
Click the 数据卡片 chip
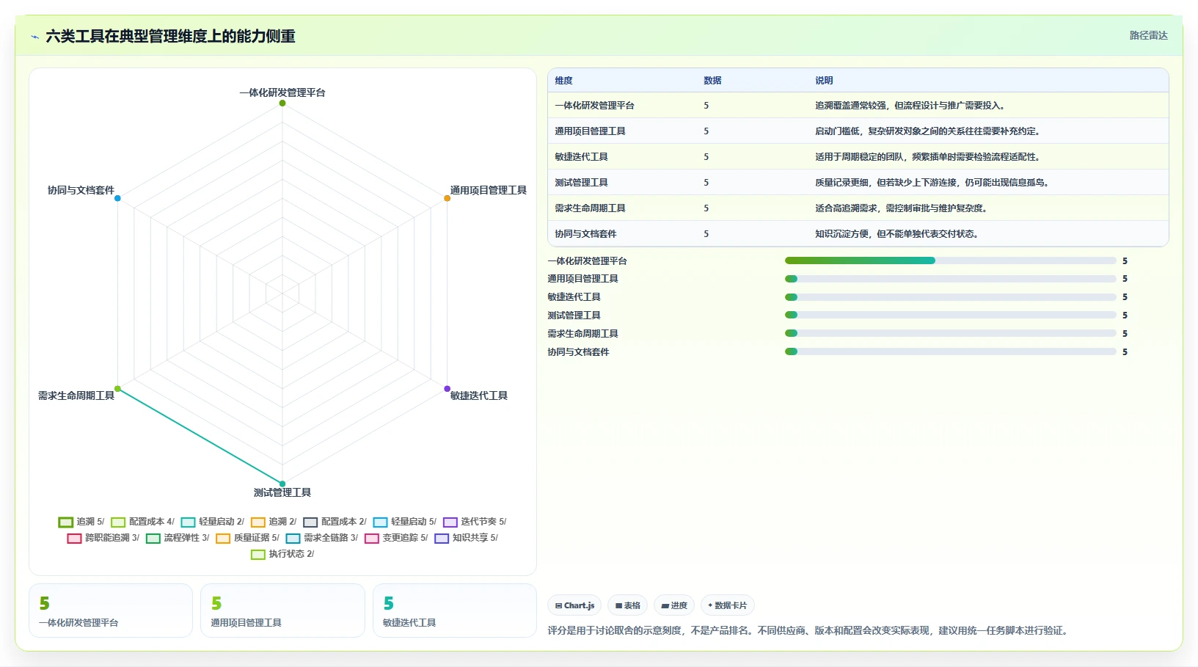tap(727, 605)
